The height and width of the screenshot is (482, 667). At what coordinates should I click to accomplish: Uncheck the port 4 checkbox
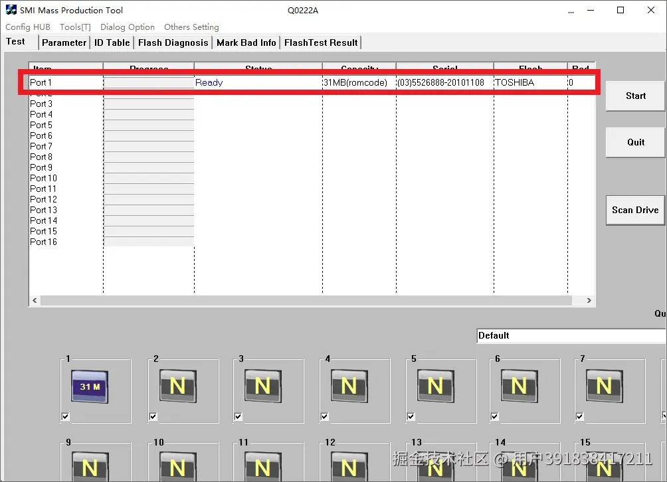point(325,416)
